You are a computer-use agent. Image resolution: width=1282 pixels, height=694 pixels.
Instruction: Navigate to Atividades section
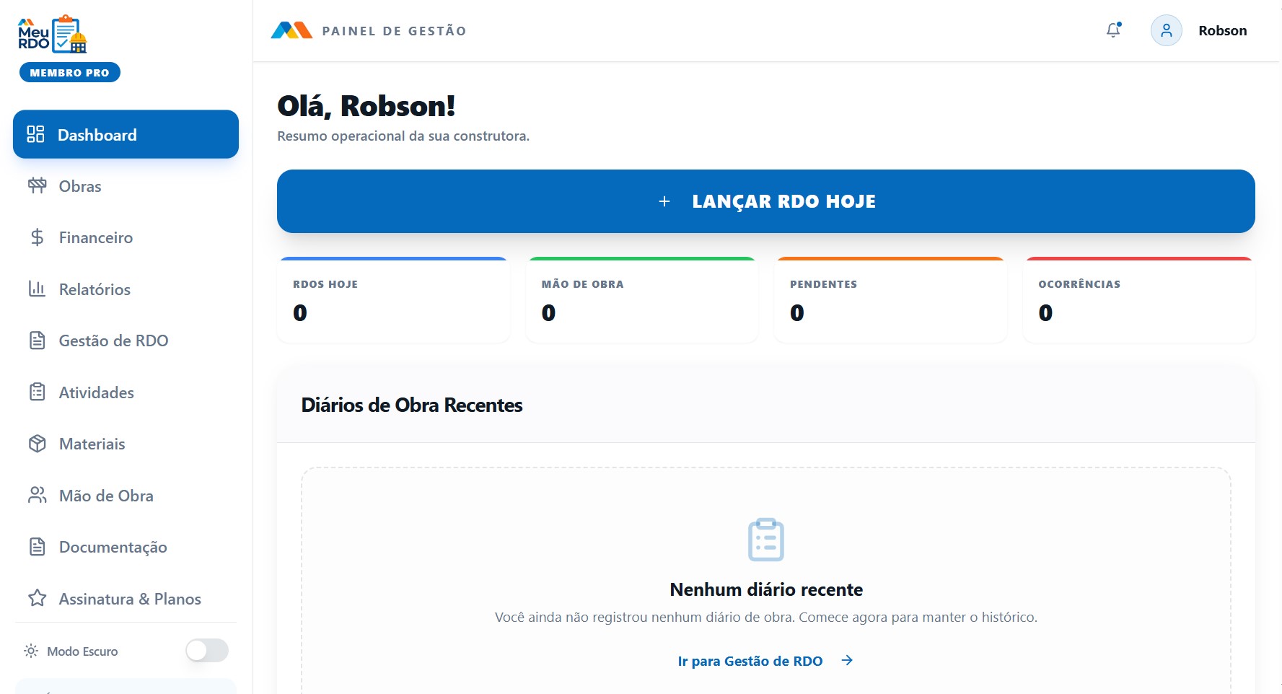[x=96, y=392]
